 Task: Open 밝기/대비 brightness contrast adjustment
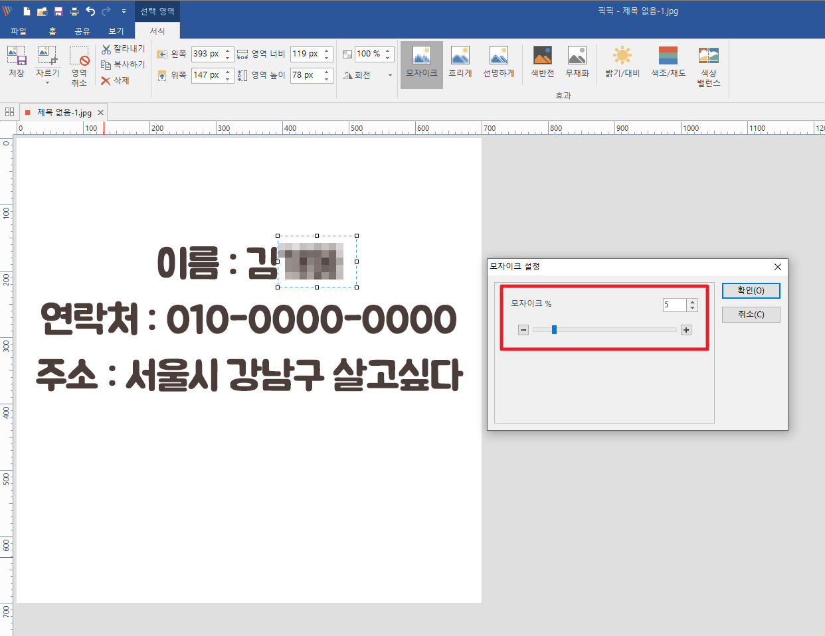pos(622,62)
